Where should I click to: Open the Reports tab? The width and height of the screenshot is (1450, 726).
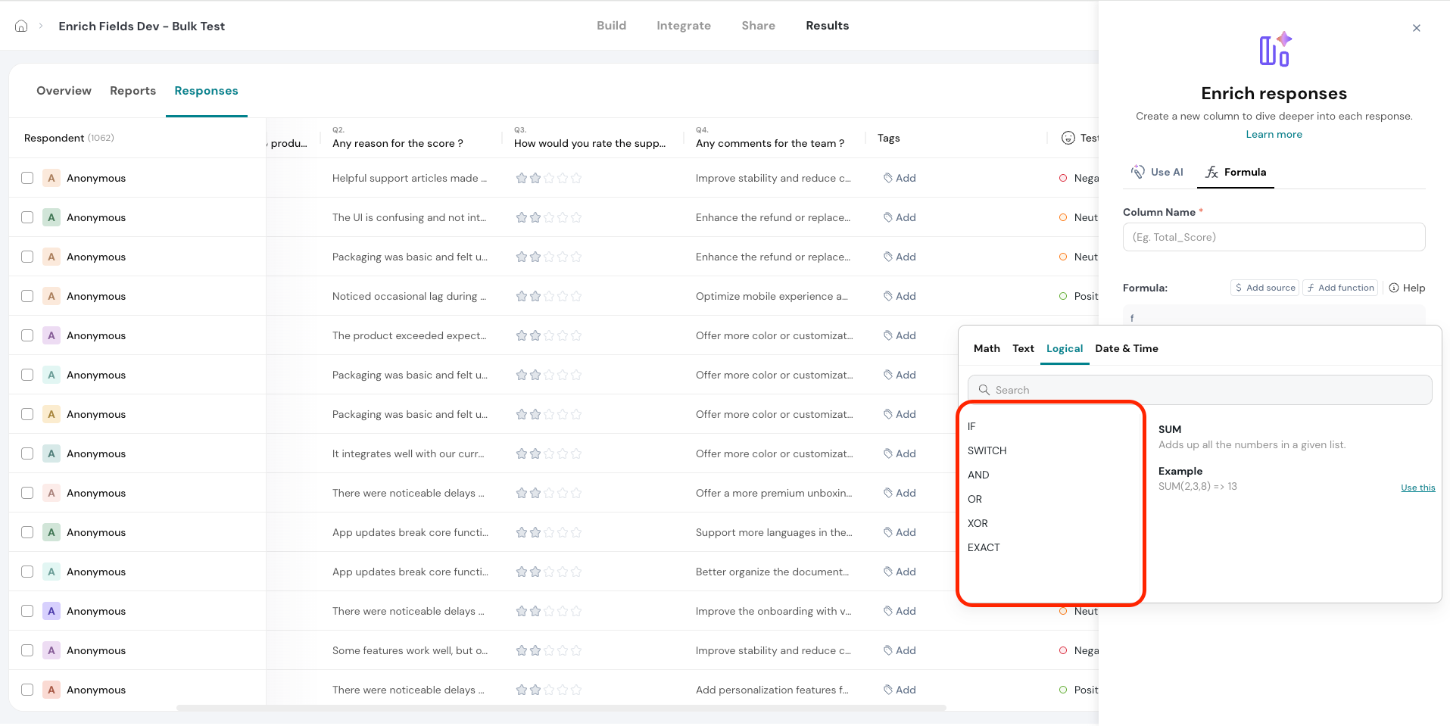(x=133, y=91)
